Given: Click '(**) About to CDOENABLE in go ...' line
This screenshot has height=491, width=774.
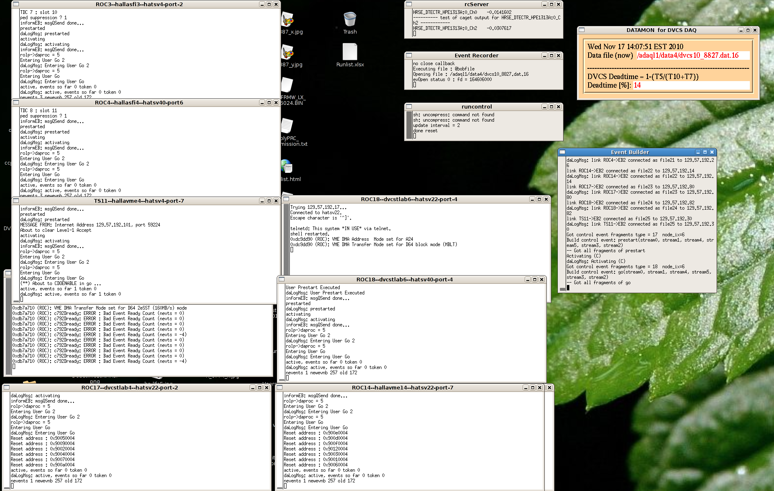Looking at the screenshot, I should coord(61,283).
